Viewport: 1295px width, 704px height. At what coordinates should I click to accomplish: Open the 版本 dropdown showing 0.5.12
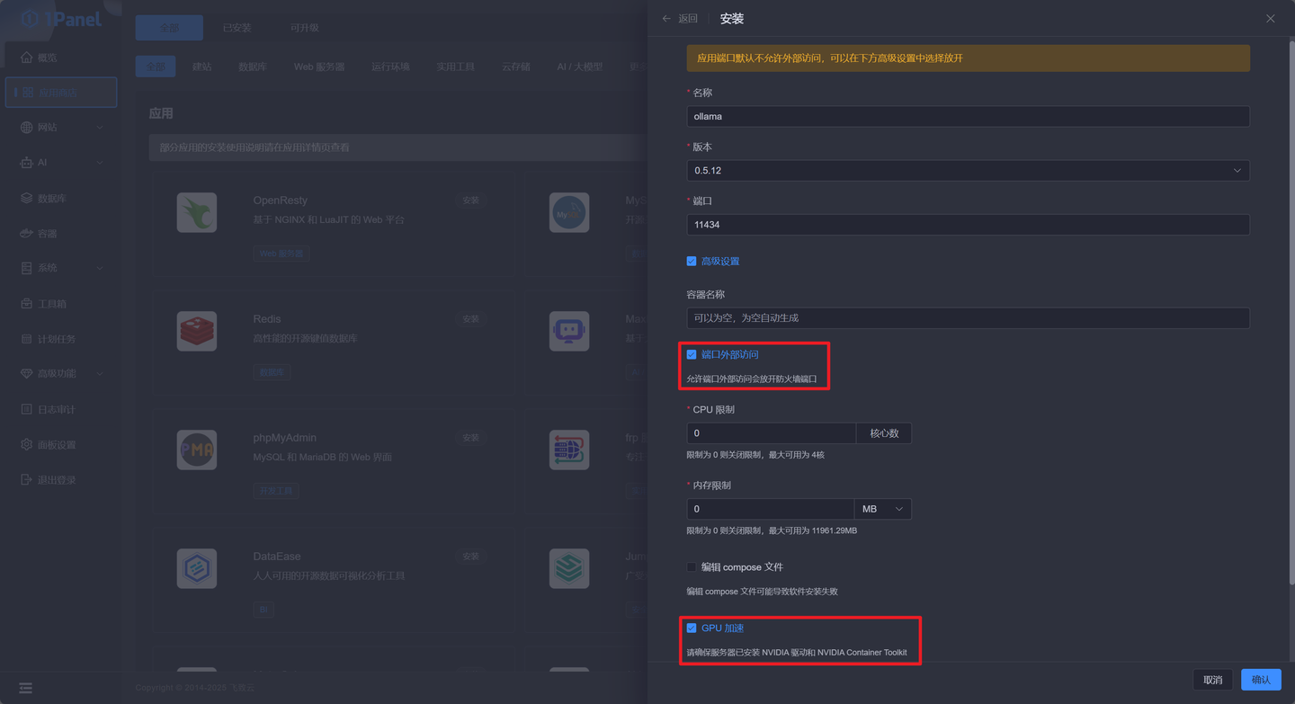(x=968, y=170)
